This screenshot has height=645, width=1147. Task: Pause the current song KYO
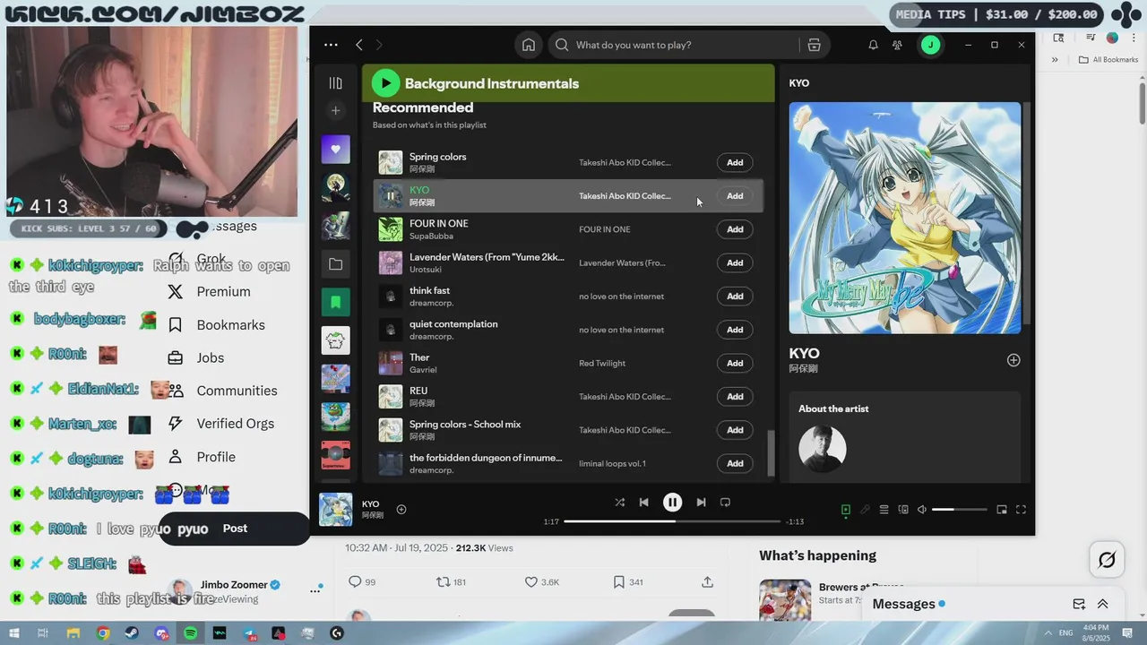point(672,503)
